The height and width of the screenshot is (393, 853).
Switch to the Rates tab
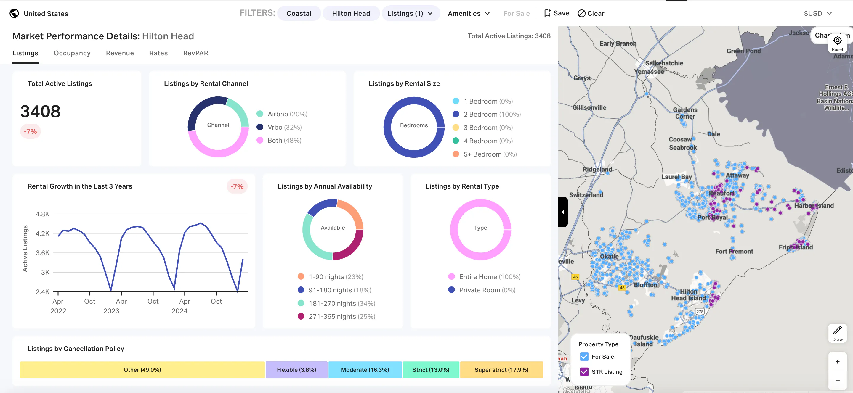159,53
